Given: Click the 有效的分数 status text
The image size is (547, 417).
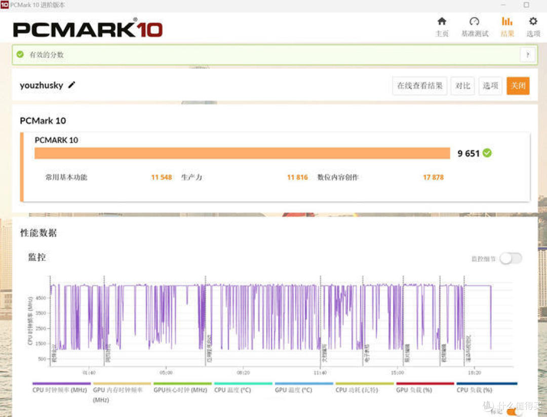Looking at the screenshot, I should click(47, 55).
